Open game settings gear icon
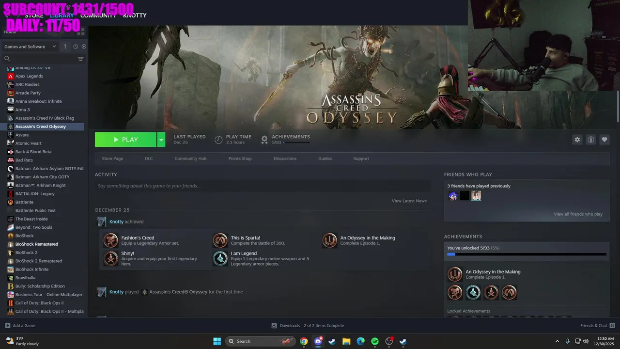This screenshot has height=349, width=620. (x=577, y=140)
